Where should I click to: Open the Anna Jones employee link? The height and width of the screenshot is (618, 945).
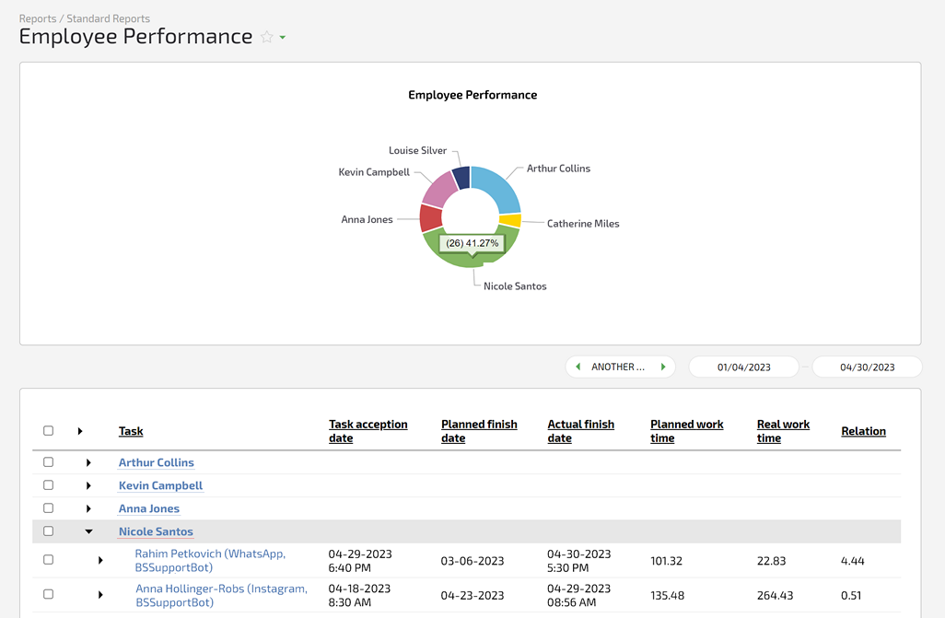pos(148,508)
